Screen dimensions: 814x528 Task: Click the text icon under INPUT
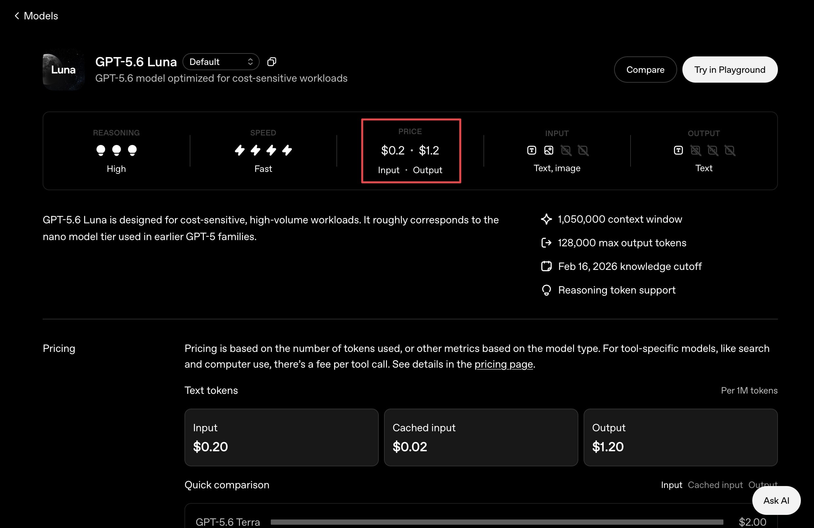531,150
